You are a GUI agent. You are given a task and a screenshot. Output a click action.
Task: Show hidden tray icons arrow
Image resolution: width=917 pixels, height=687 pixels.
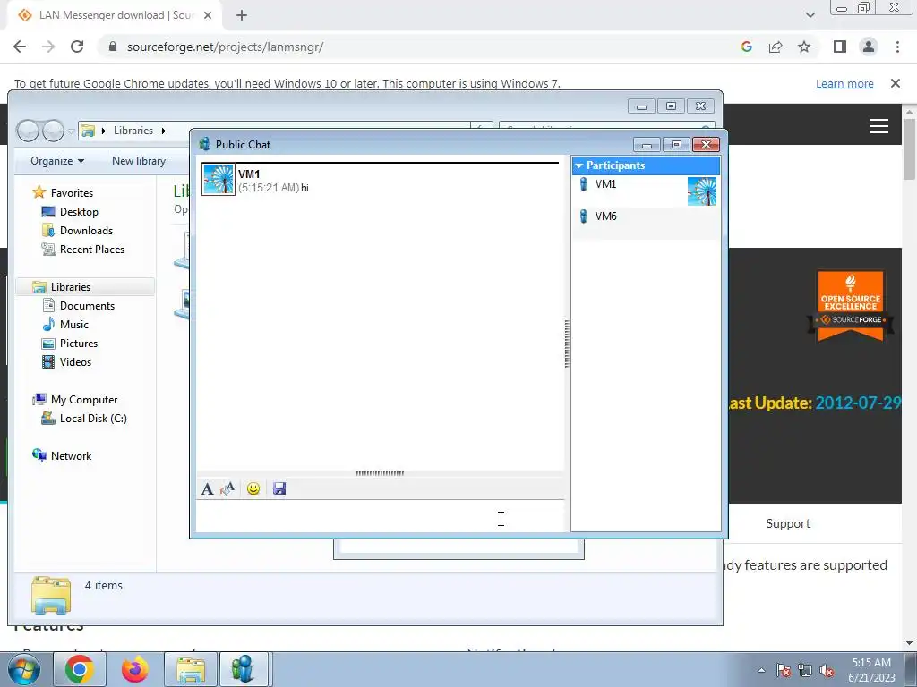coord(761,670)
